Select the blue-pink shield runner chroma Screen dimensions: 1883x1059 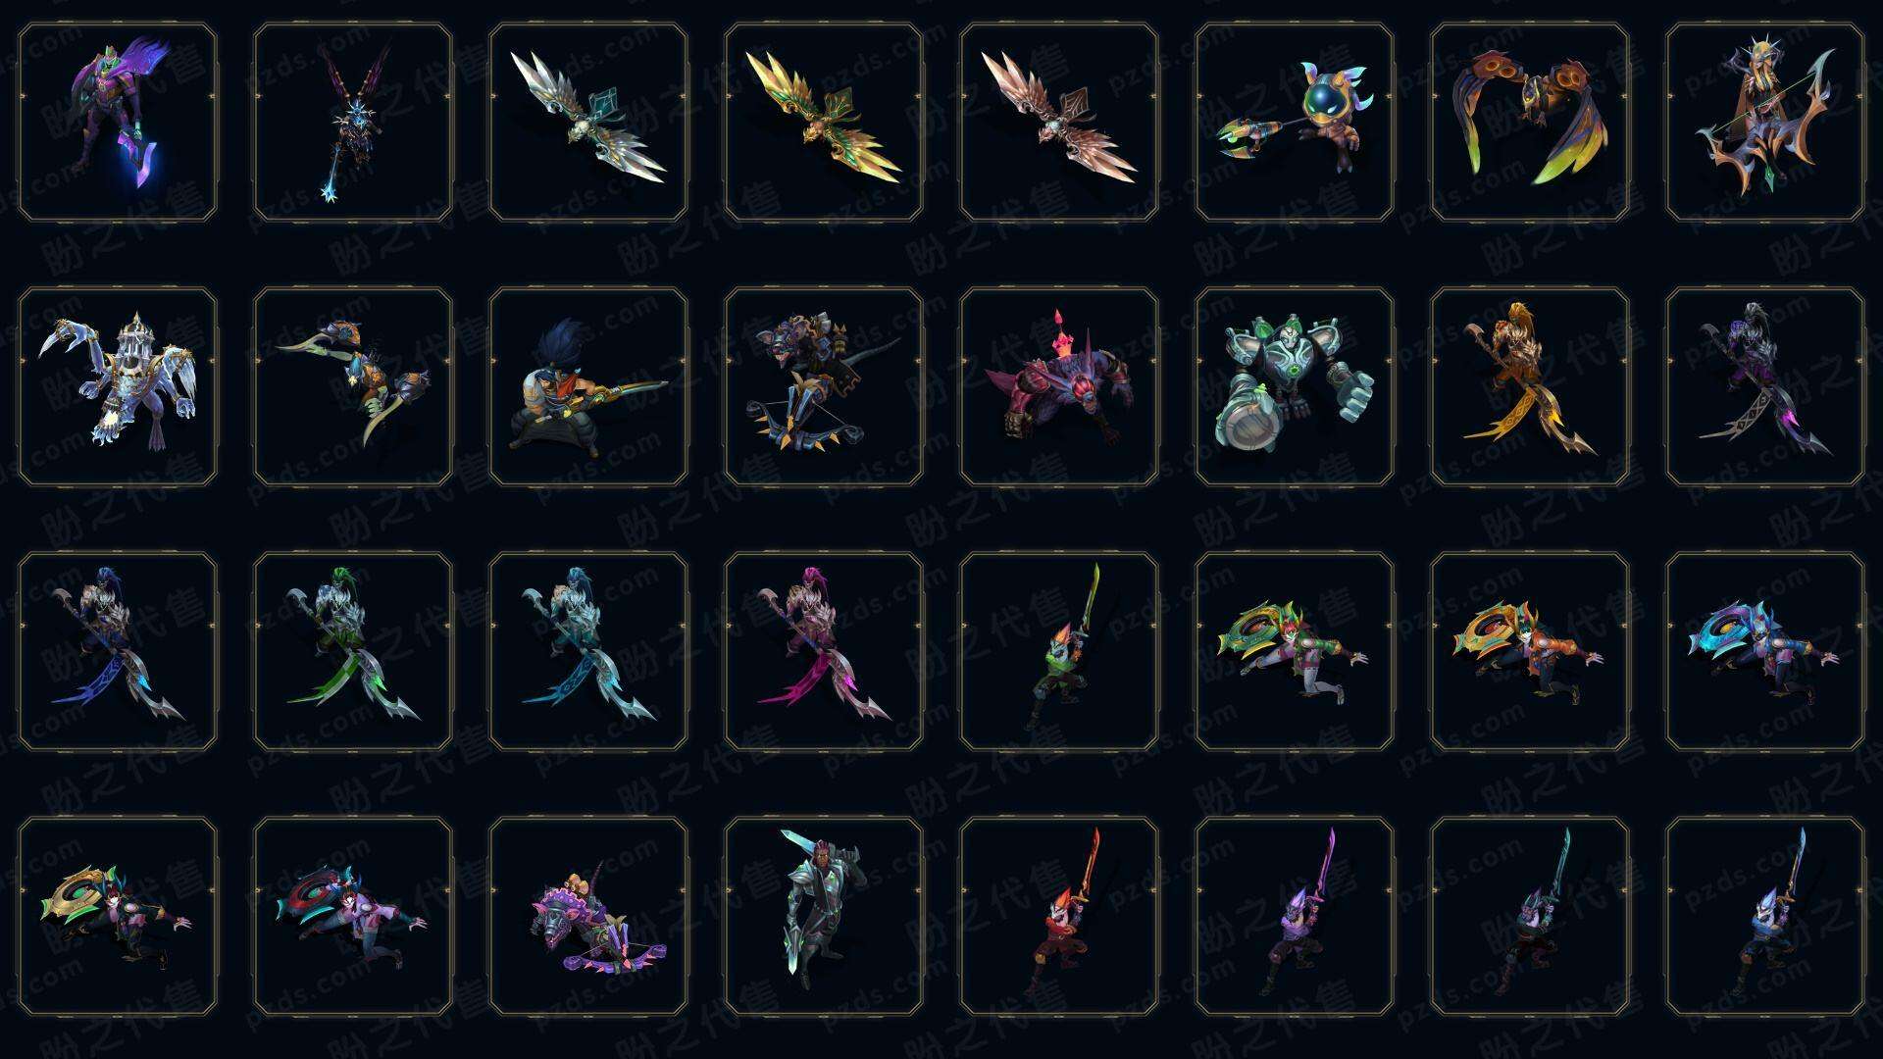coord(1765,651)
